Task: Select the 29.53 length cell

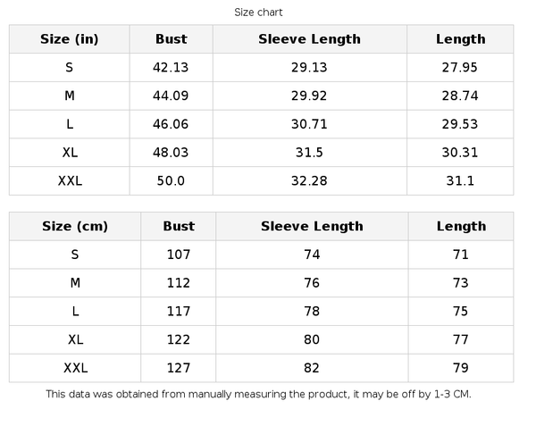Action: coord(460,124)
